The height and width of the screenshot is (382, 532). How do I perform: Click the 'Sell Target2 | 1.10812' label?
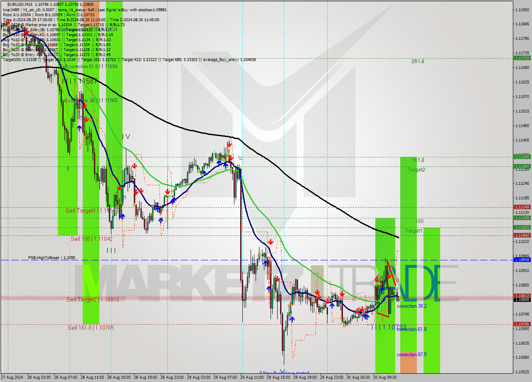93,299
